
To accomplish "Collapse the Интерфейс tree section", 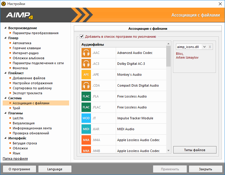I will click(x=5, y=138).
